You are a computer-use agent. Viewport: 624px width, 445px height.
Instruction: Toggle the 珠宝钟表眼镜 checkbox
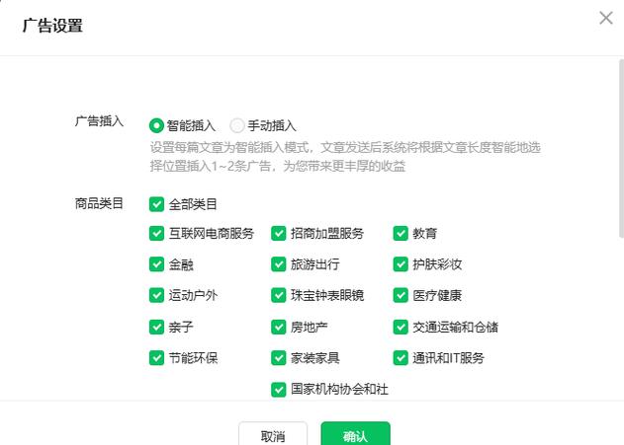278,295
